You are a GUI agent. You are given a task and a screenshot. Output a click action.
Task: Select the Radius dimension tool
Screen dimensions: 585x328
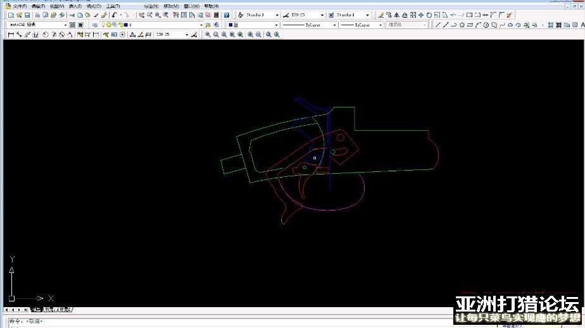pos(46,35)
